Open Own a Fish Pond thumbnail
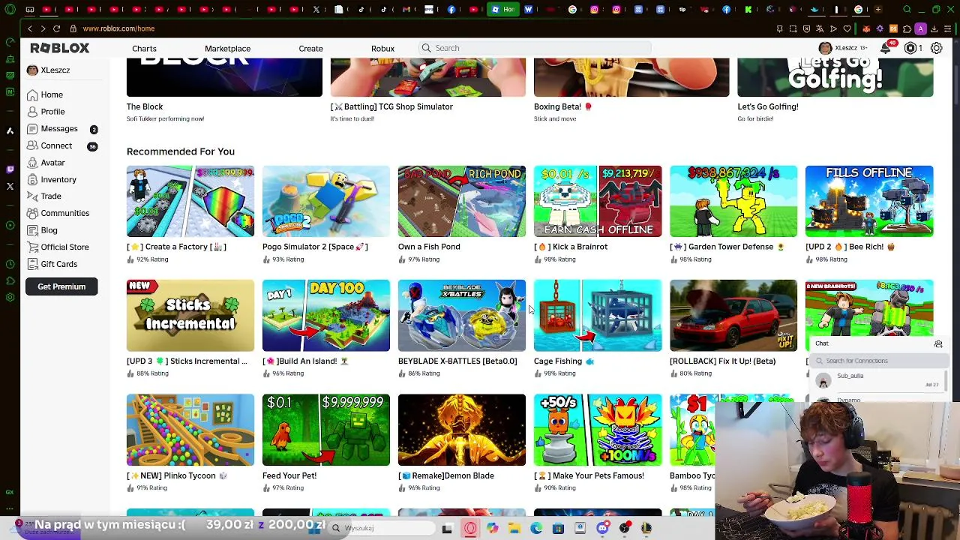Image resolution: width=960 pixels, height=540 pixels. [462, 201]
